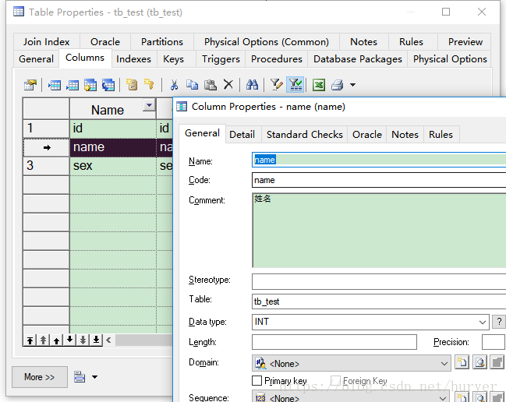Toggle the Enable Filter funnel icon
Screen dimensions: 506x402
[x=295, y=85]
